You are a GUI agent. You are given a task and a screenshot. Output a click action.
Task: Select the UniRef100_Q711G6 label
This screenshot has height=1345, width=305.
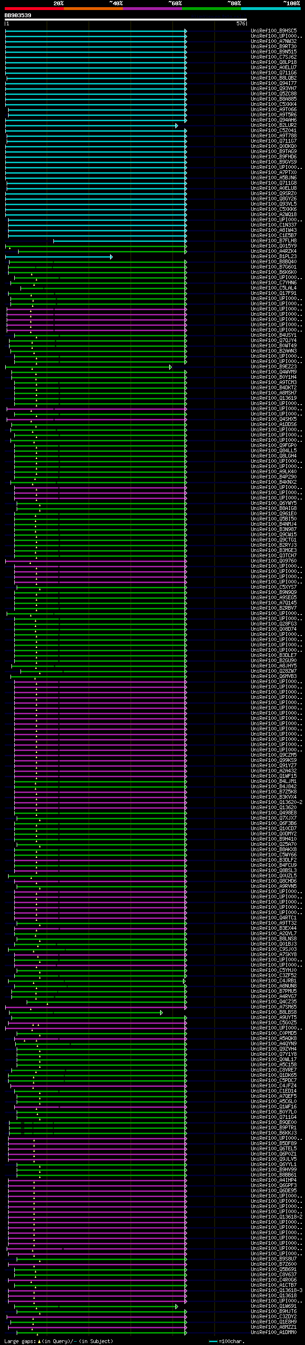click(274, 73)
